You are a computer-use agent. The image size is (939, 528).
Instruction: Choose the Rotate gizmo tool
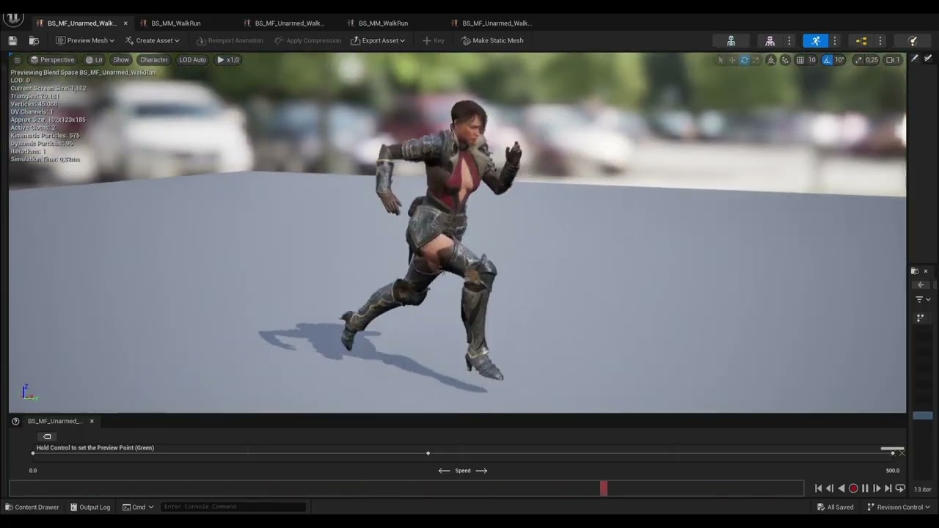tap(744, 60)
